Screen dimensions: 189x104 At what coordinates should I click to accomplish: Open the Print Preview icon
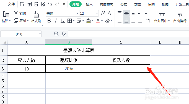[x=43, y=4]
